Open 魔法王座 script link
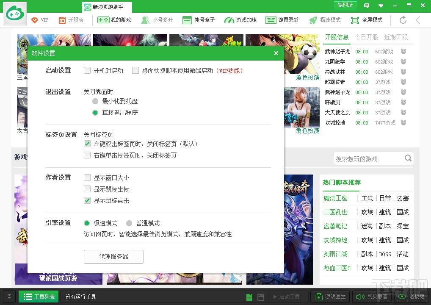431x305 pixels. pos(335,198)
